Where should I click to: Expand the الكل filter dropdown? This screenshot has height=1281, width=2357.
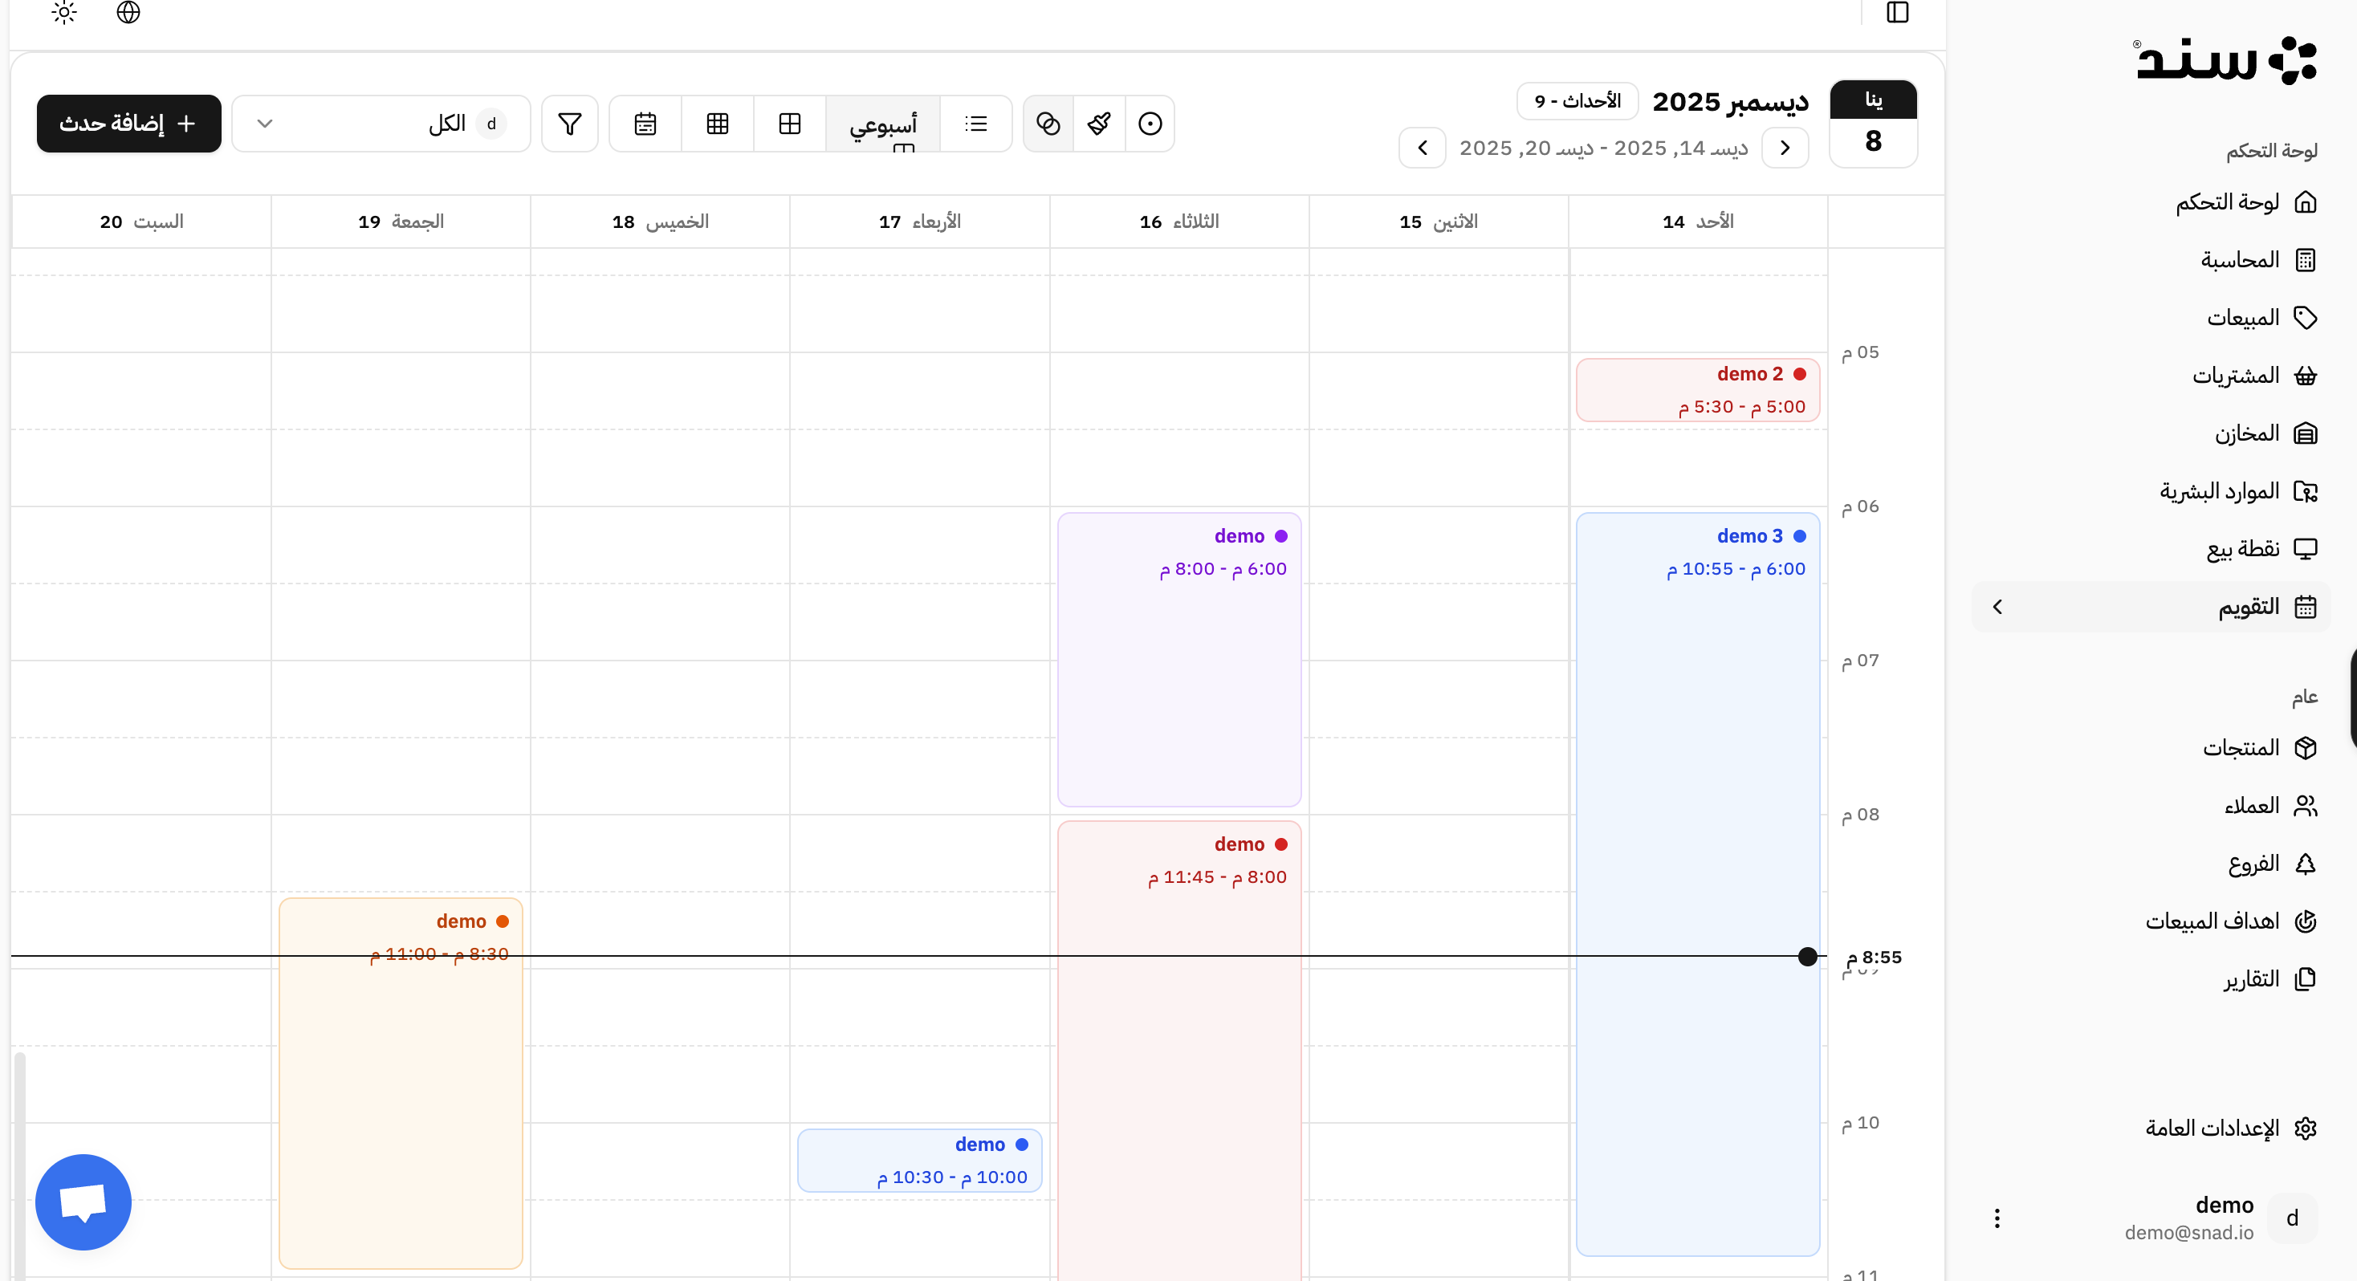(x=381, y=124)
